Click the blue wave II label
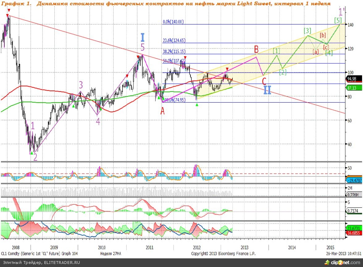 pos(267,90)
